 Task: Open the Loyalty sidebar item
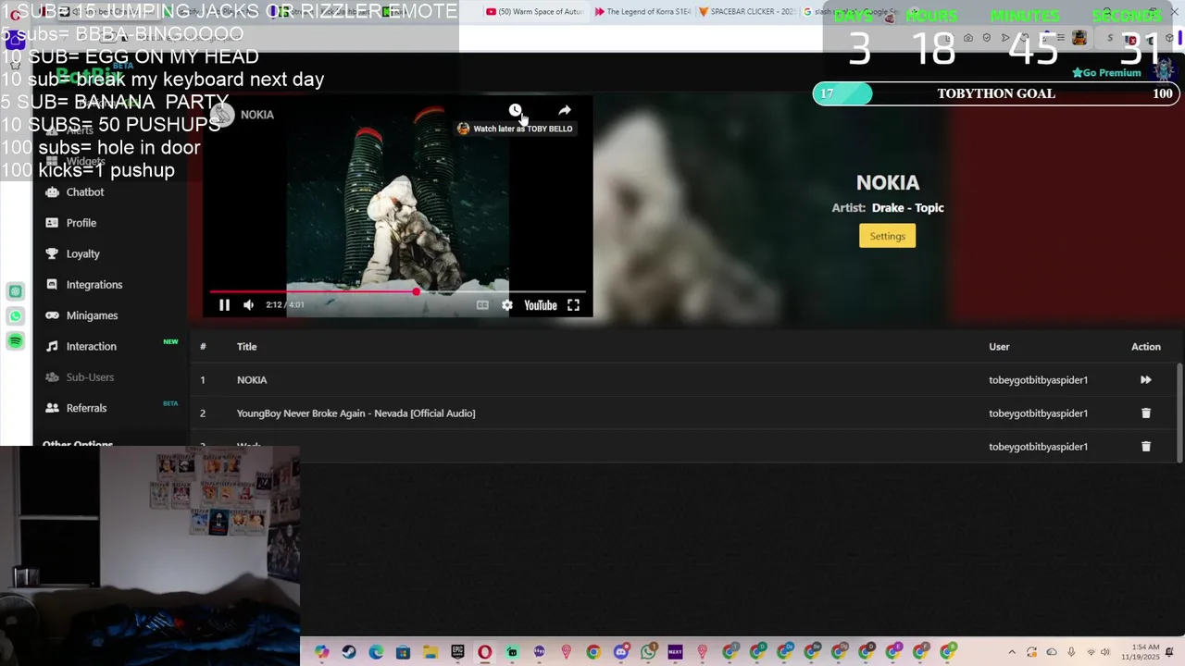point(82,253)
